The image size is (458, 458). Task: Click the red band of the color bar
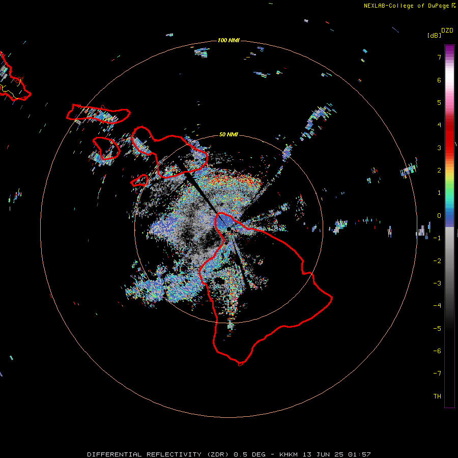point(449,137)
